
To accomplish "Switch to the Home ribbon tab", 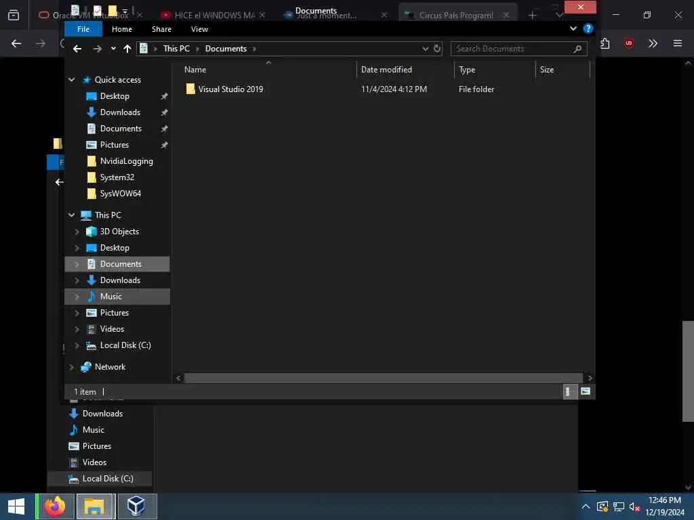I will 122,29.
